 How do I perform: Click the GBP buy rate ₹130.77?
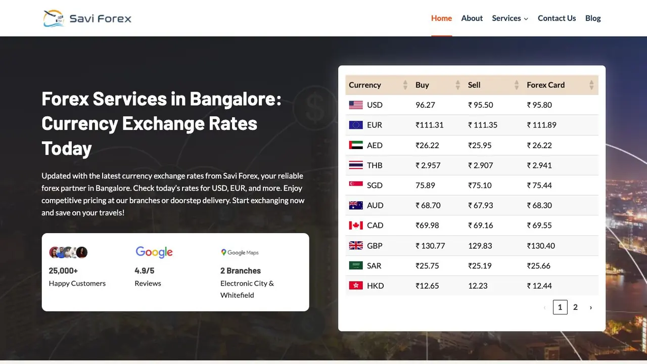430,246
